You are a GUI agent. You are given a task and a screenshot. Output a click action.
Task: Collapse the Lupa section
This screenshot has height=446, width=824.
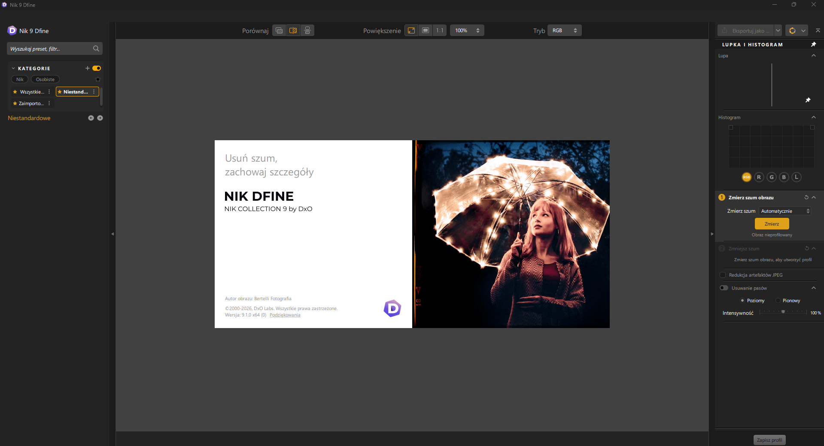pos(814,55)
